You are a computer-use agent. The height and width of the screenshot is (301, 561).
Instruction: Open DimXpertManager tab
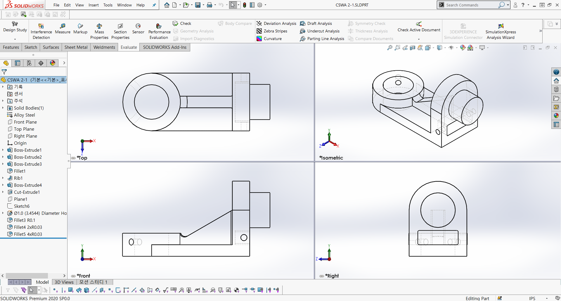41,63
